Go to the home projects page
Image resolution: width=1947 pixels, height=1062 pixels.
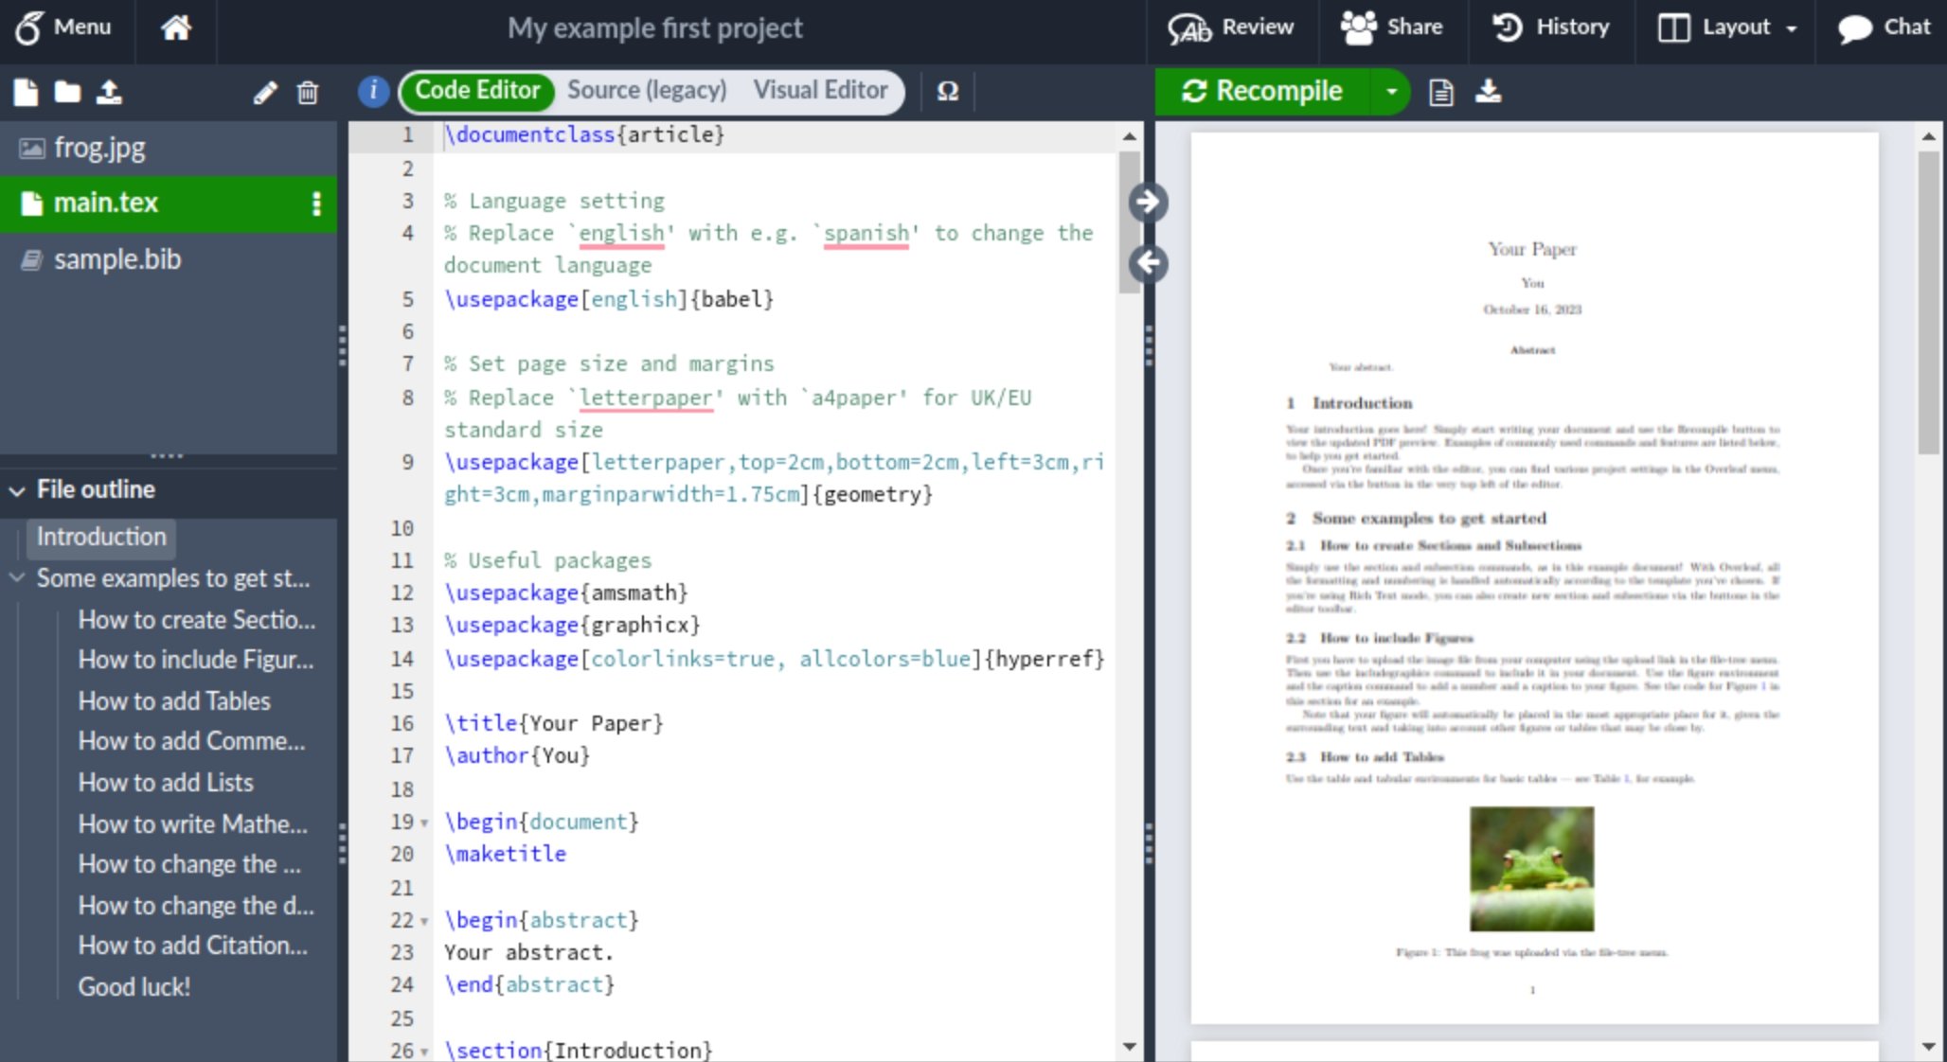(175, 27)
